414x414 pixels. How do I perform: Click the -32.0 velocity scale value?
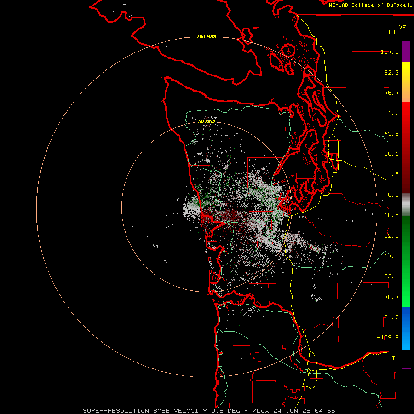[390, 236]
